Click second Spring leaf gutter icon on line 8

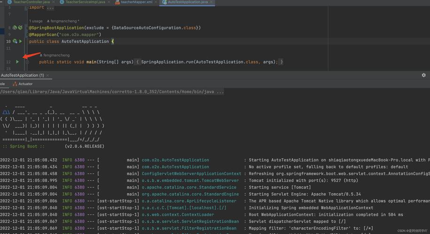point(20,28)
